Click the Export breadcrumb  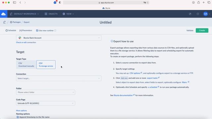tap(26, 22)
